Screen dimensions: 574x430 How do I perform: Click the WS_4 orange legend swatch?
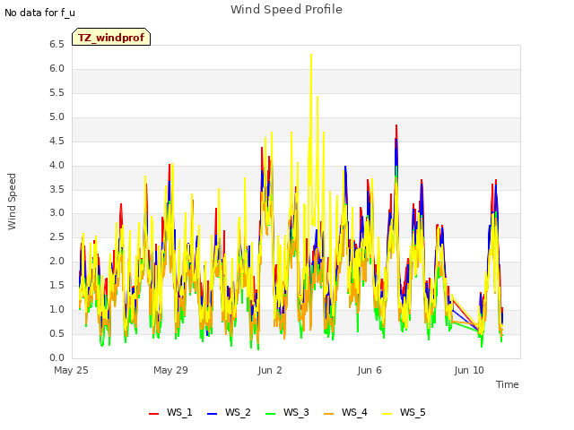329,413
